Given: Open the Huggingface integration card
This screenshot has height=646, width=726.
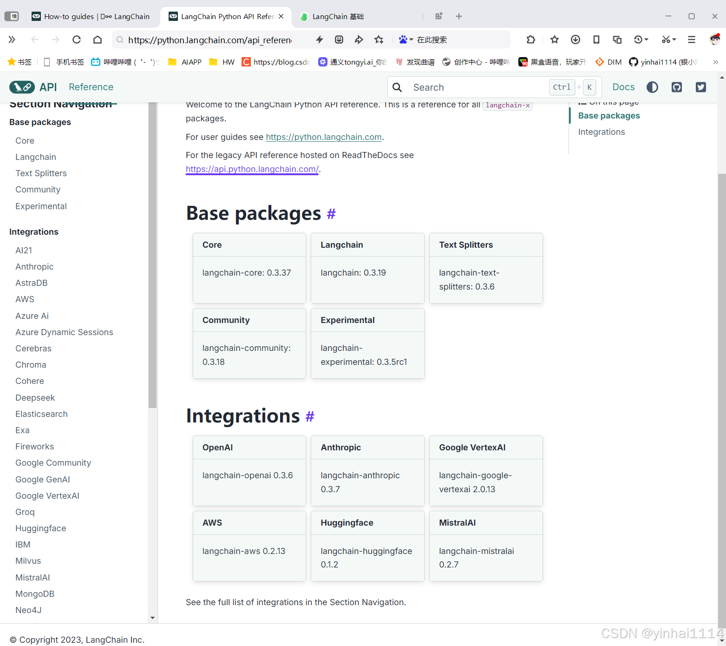Looking at the screenshot, I should (x=367, y=546).
